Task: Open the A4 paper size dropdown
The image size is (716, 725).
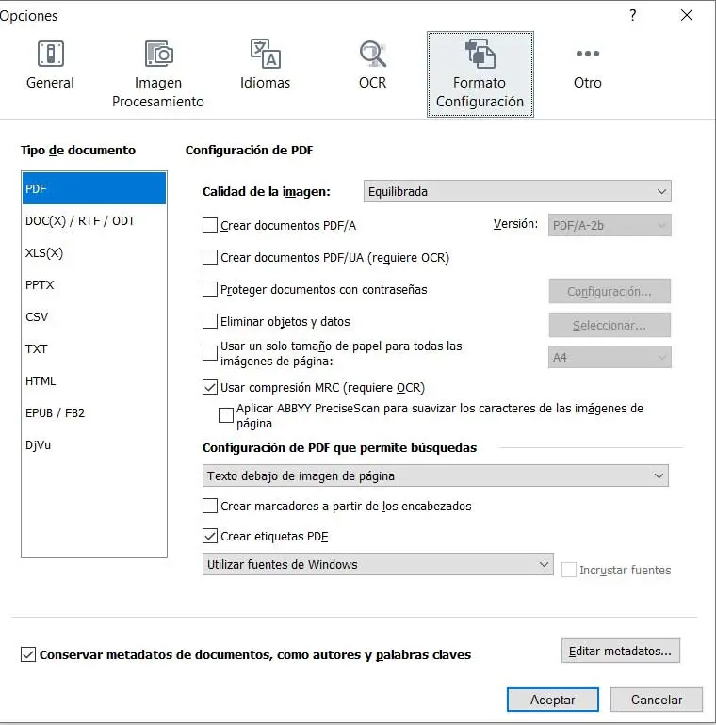Action: [x=610, y=357]
